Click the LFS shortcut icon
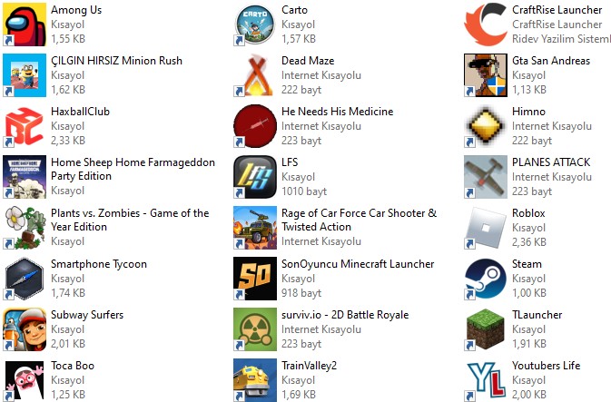Viewport: 611px width, 402px height. (x=255, y=177)
